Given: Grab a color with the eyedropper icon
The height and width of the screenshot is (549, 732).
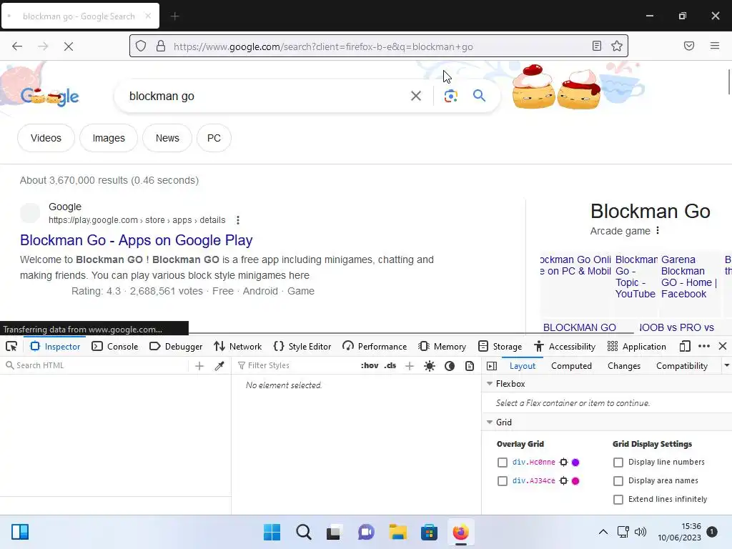Looking at the screenshot, I should (x=219, y=366).
